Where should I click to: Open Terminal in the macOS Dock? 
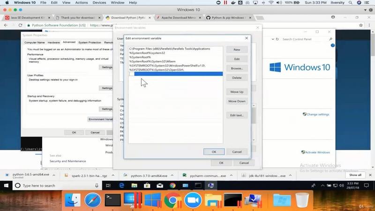click(x=112, y=200)
